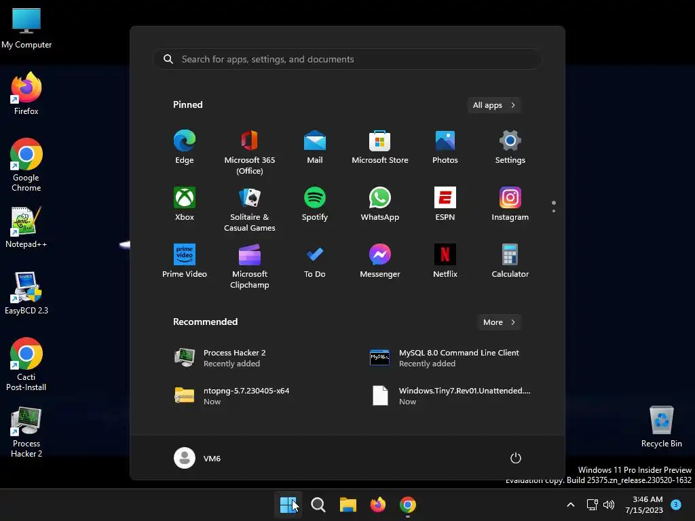Open the Calculator app

point(510,261)
